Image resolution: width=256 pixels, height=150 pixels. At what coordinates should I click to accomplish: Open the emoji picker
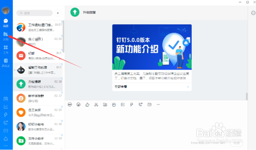click(x=79, y=105)
